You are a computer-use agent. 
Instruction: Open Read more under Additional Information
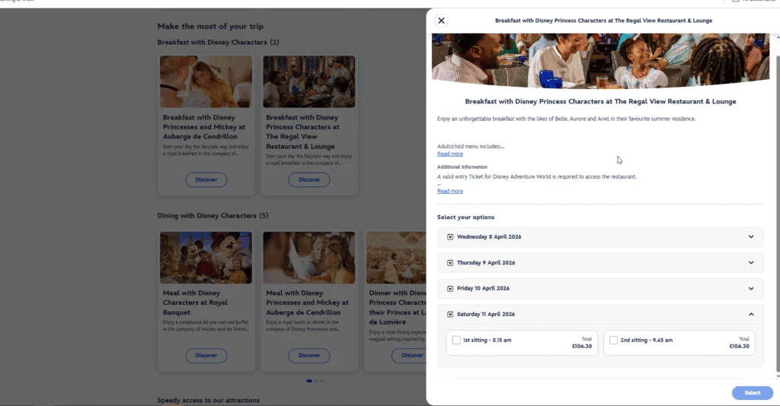click(x=450, y=191)
